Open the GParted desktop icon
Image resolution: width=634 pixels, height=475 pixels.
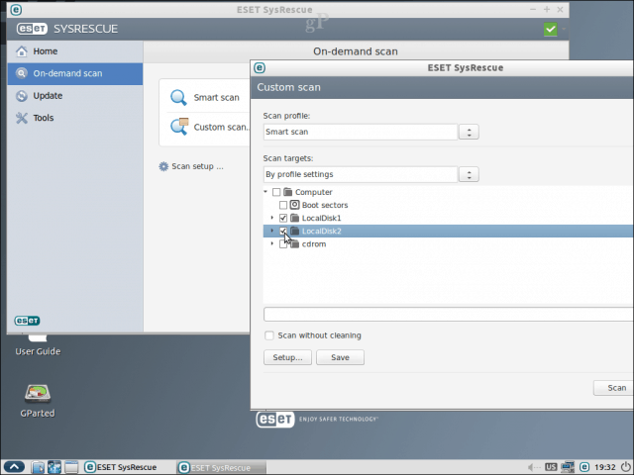click(x=38, y=400)
